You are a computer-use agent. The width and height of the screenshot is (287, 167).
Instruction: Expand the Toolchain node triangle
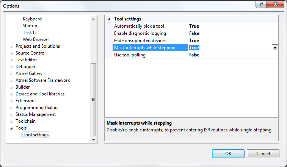click(11, 122)
